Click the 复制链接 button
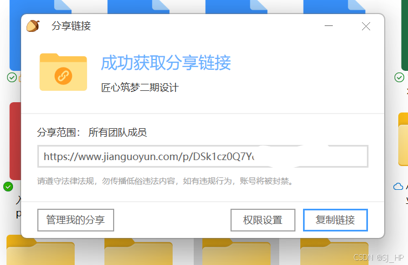Screen dimensions: 408x265 coord(335,220)
